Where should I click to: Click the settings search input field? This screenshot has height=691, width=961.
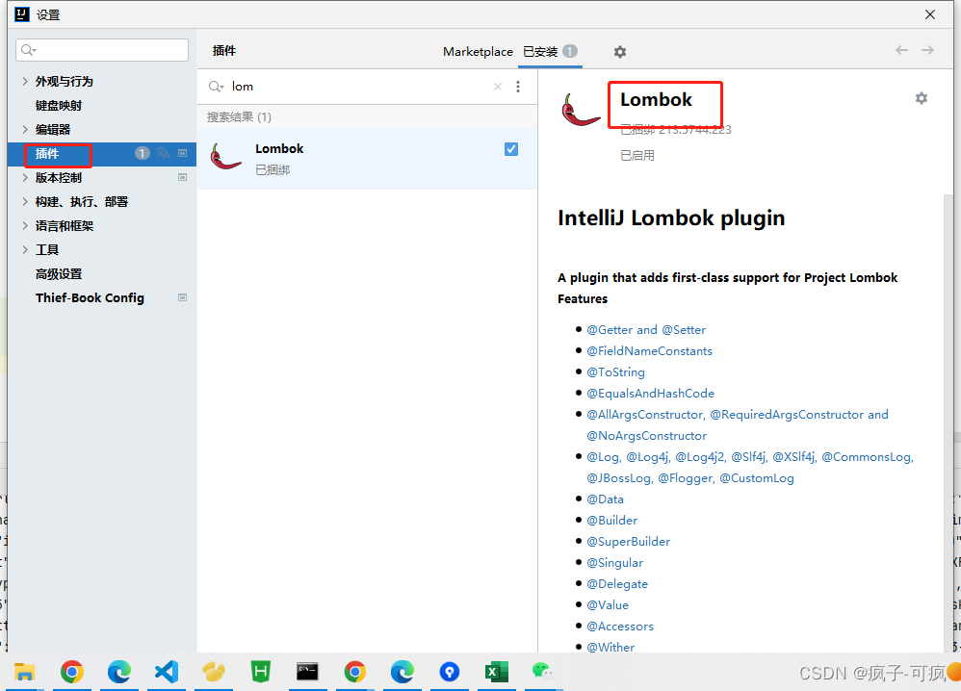tap(102, 50)
